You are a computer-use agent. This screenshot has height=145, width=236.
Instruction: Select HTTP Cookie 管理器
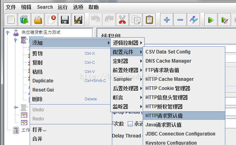coord(184,88)
